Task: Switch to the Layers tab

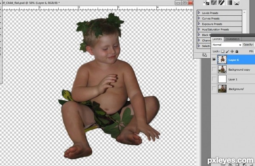Action: (217, 39)
